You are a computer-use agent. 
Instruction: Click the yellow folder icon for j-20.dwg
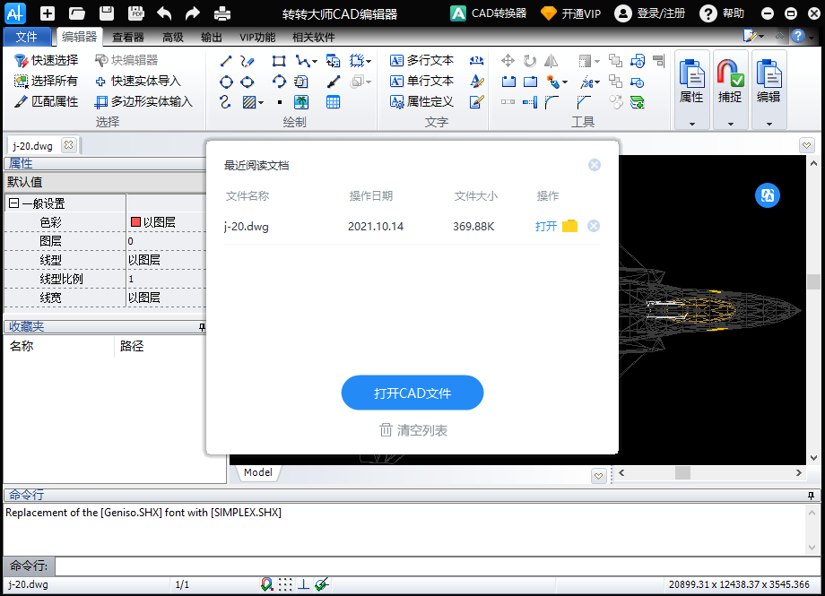pos(569,227)
